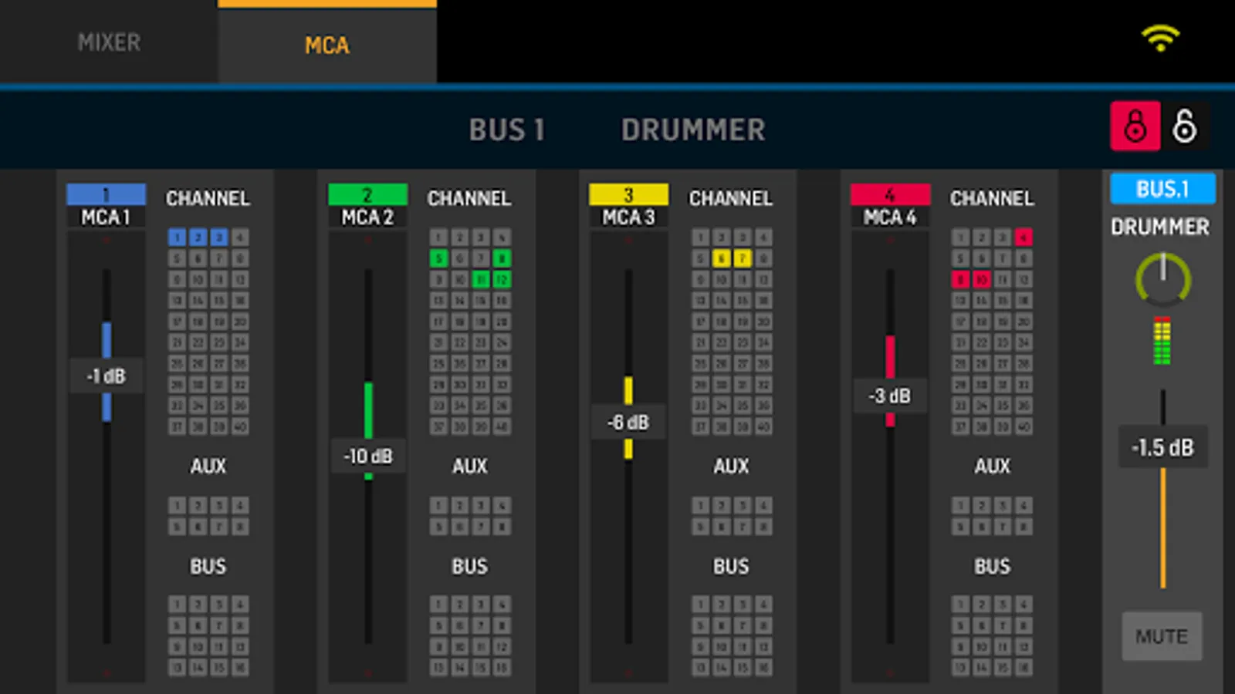Unassign channel 4 from MCA 4

[1024, 238]
